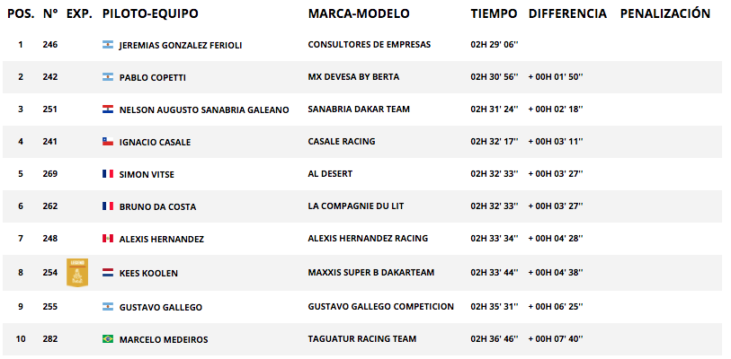The width and height of the screenshot is (731, 359).
Task: Click Brazil flag beside Marcelo Medeiros
Action: pyautogui.click(x=108, y=339)
